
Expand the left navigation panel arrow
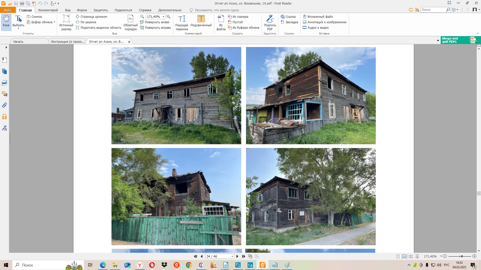pyautogui.click(x=6, y=47)
